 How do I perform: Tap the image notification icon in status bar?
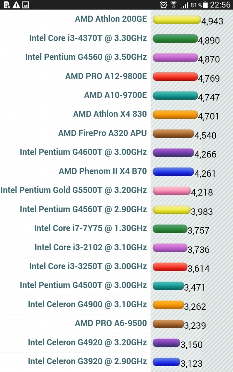tap(26, 5)
